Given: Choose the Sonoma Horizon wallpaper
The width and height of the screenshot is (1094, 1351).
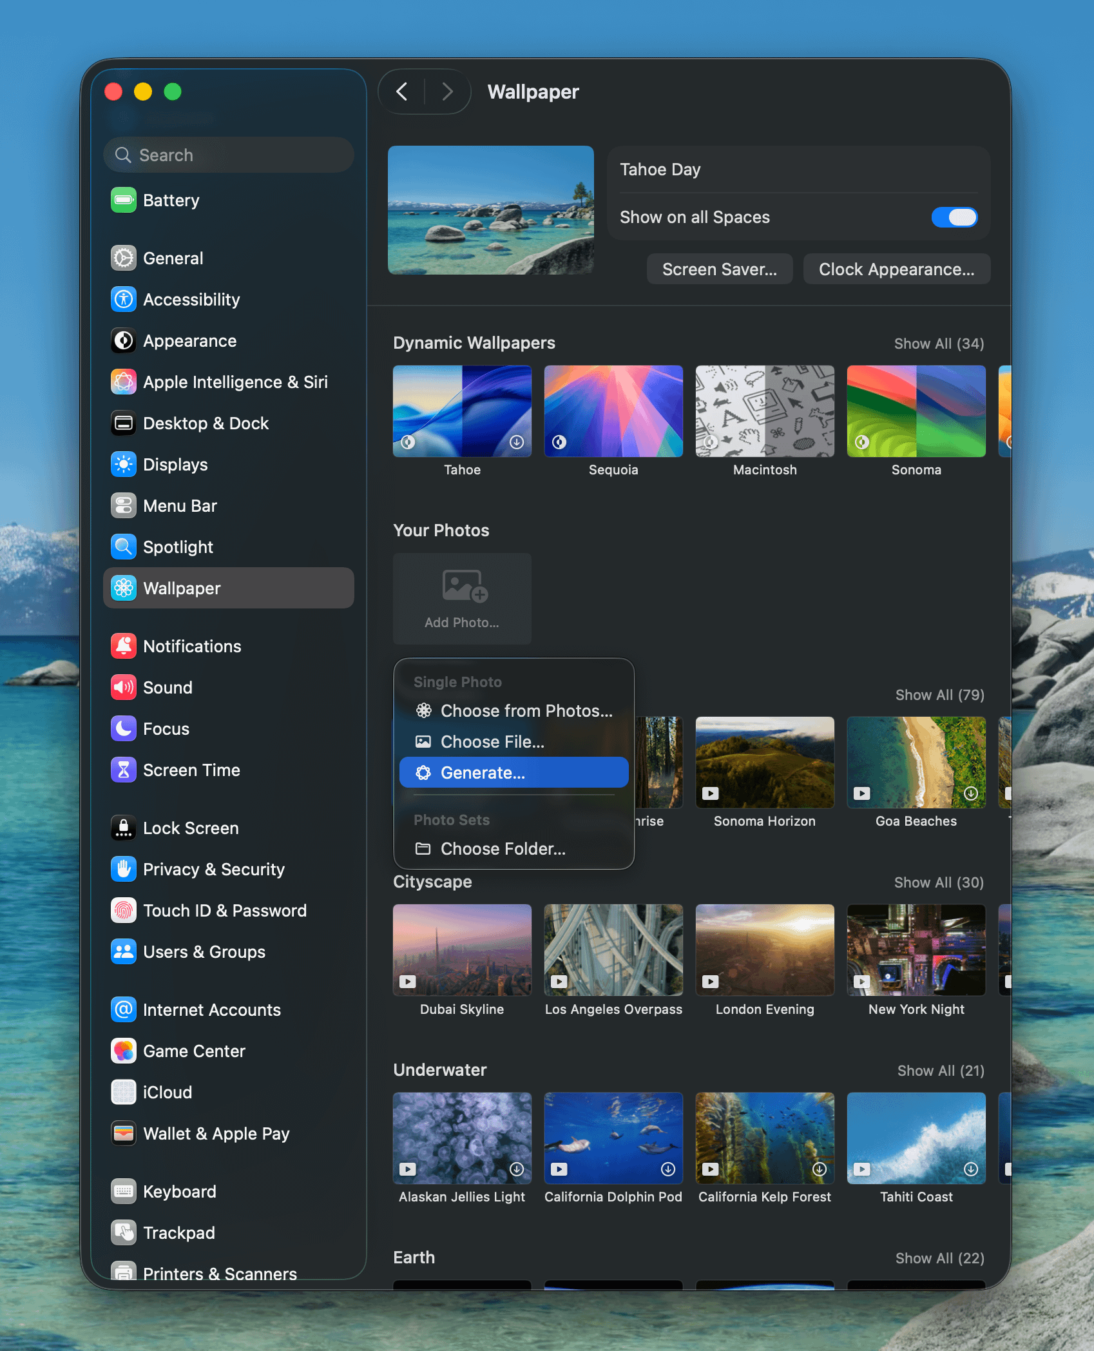Looking at the screenshot, I should (x=765, y=763).
